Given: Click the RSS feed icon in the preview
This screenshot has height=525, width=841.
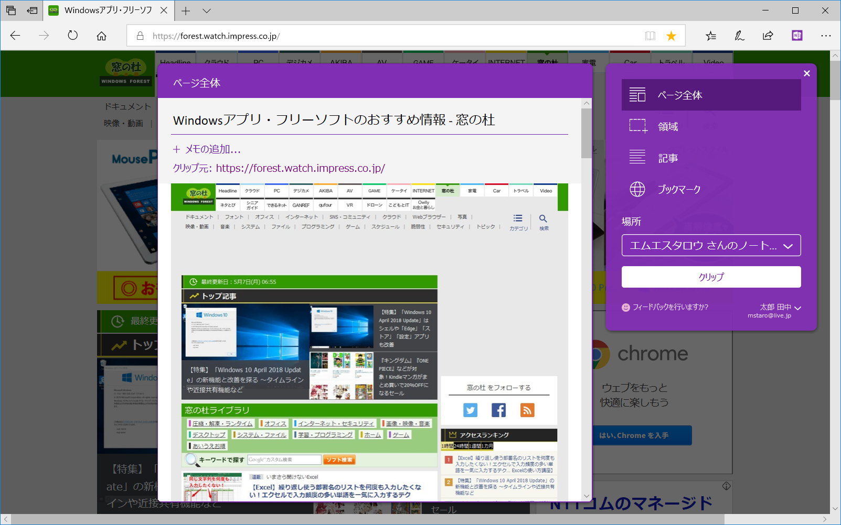Looking at the screenshot, I should click(x=527, y=410).
